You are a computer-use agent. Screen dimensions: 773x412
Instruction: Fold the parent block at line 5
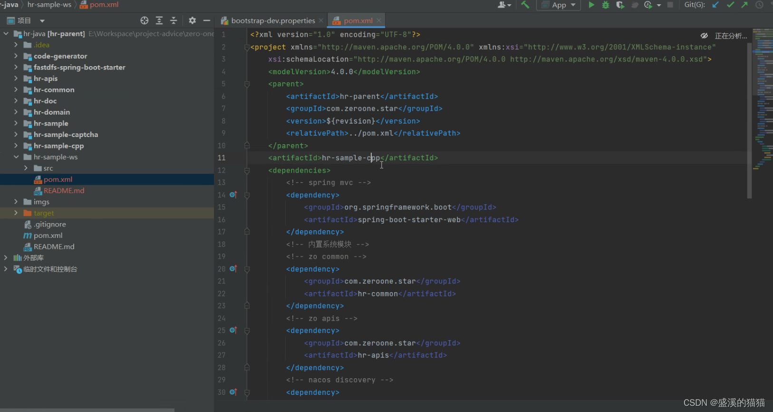pos(247,84)
